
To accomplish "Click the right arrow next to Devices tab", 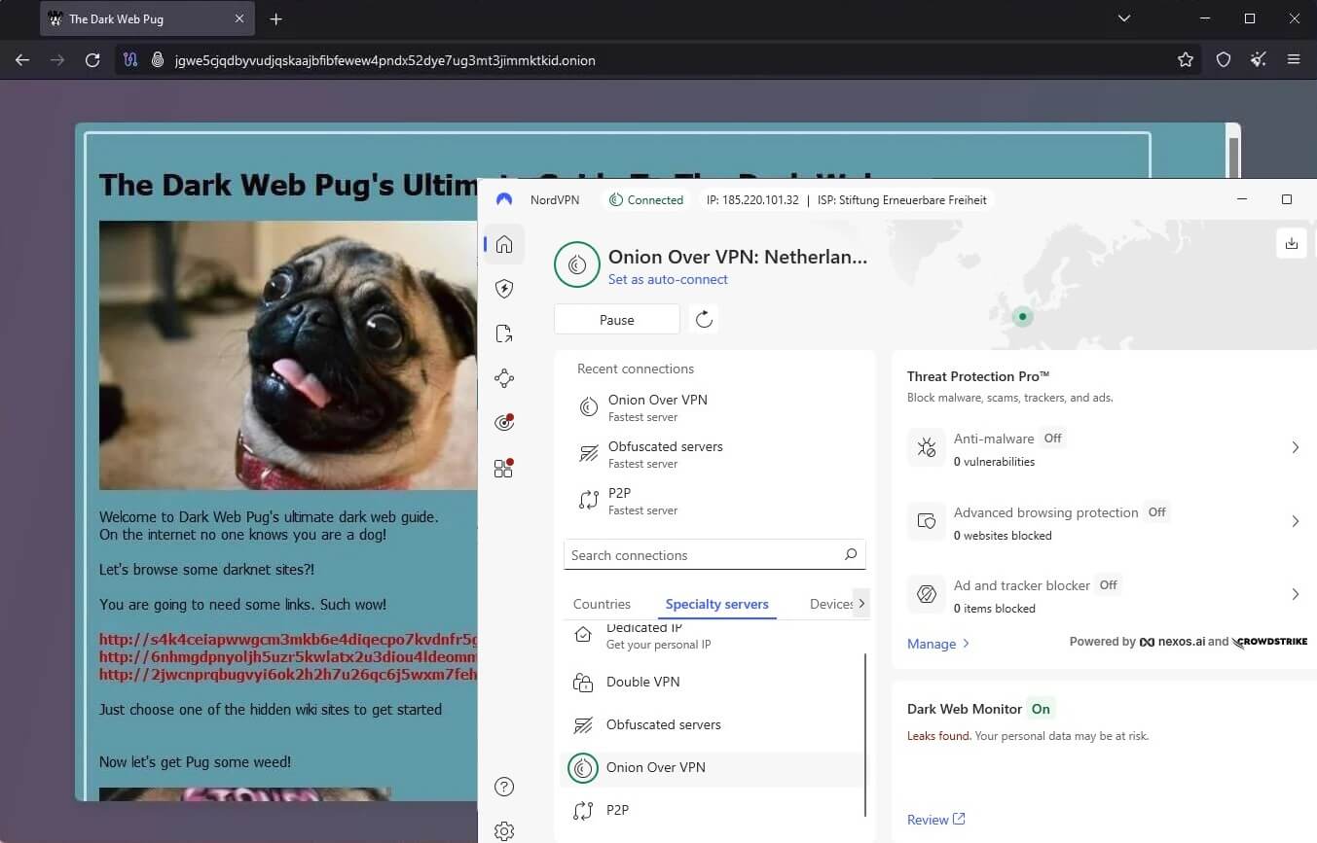I will [x=861, y=603].
